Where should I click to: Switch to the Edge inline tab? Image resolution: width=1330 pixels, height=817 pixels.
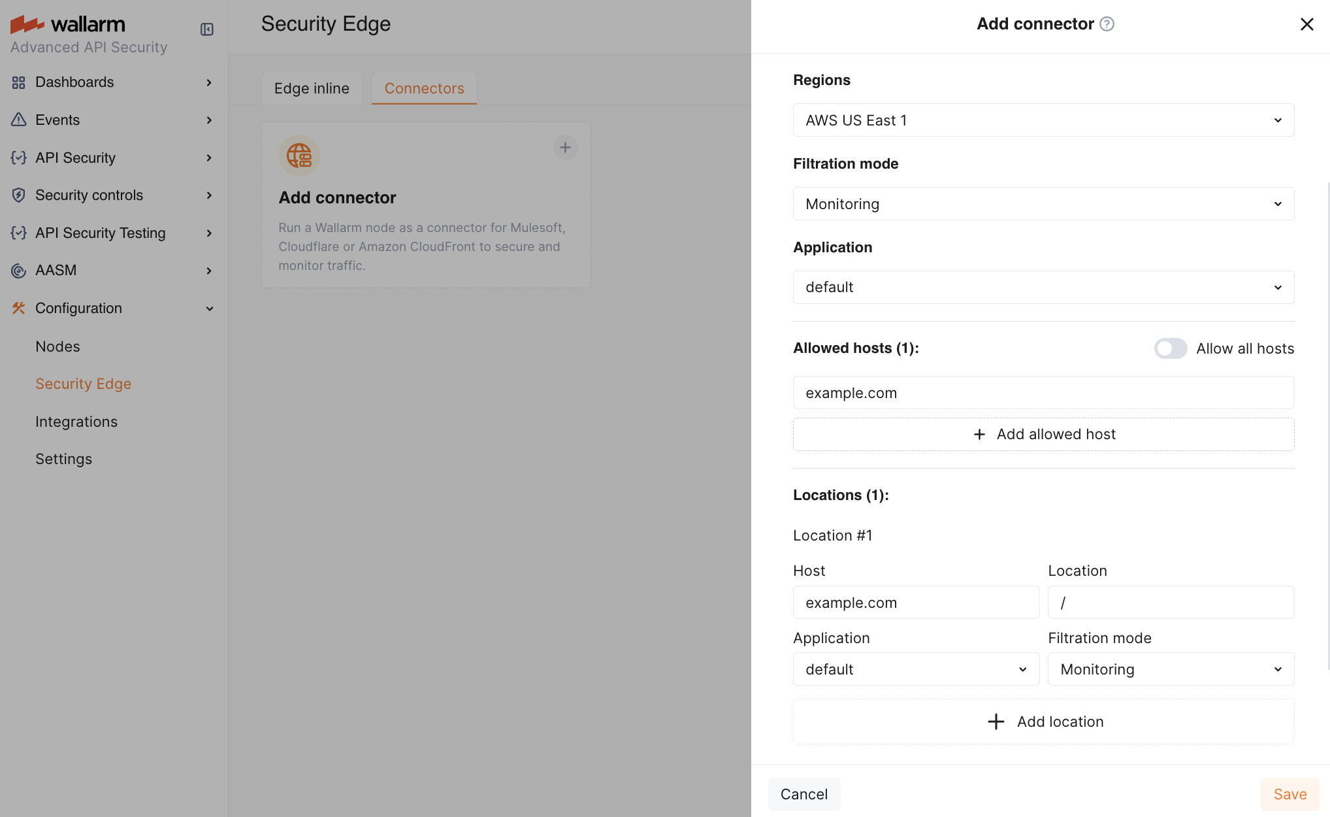pos(312,88)
